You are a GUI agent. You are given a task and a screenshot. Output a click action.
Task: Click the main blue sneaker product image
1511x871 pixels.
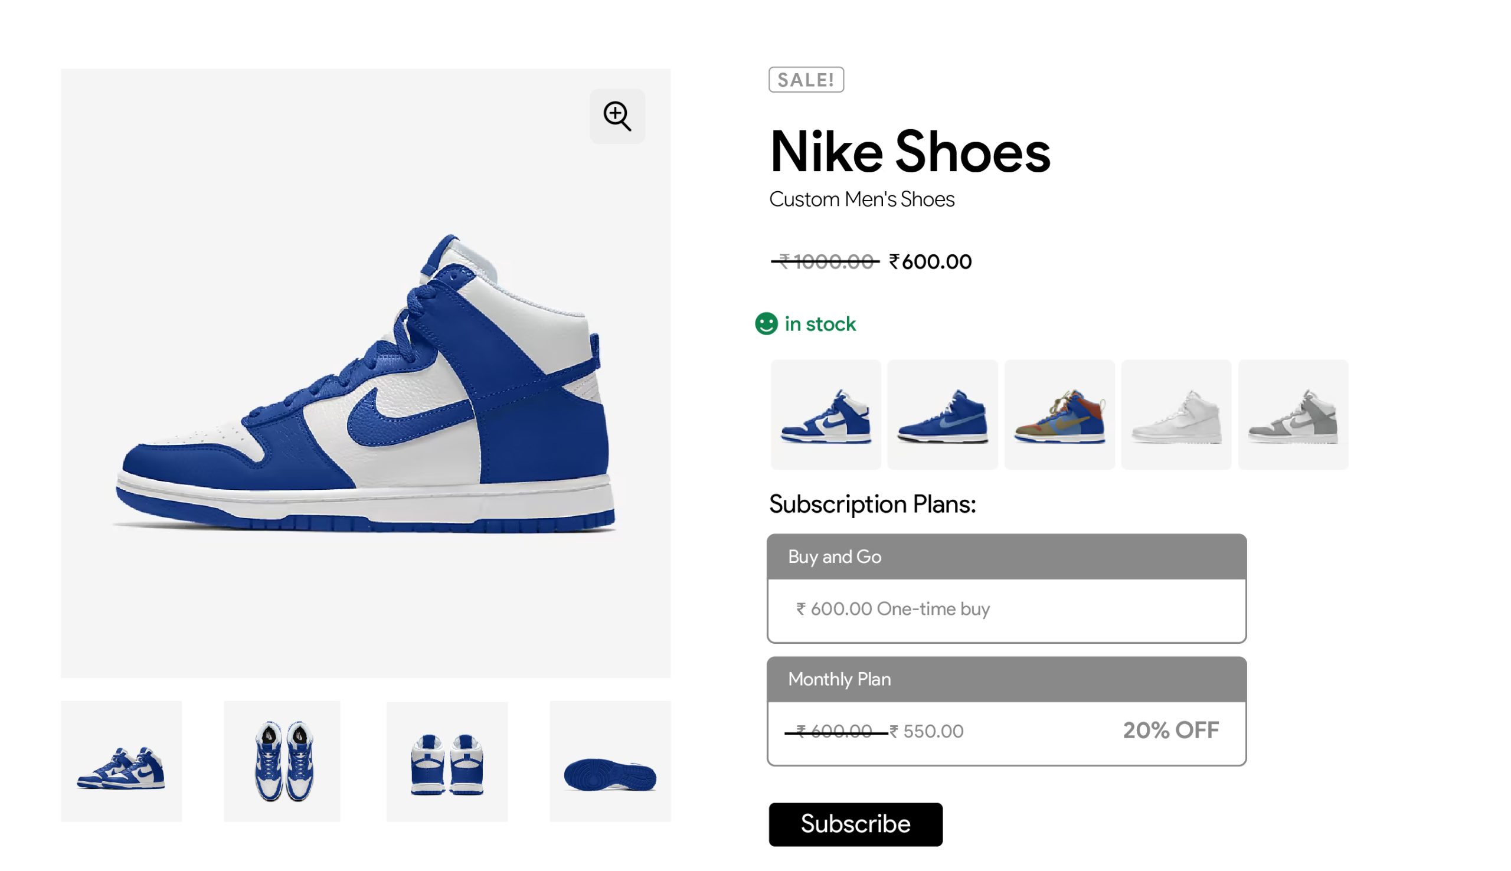365,383
